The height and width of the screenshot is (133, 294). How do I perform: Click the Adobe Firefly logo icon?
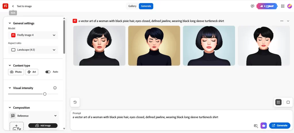(5, 6)
